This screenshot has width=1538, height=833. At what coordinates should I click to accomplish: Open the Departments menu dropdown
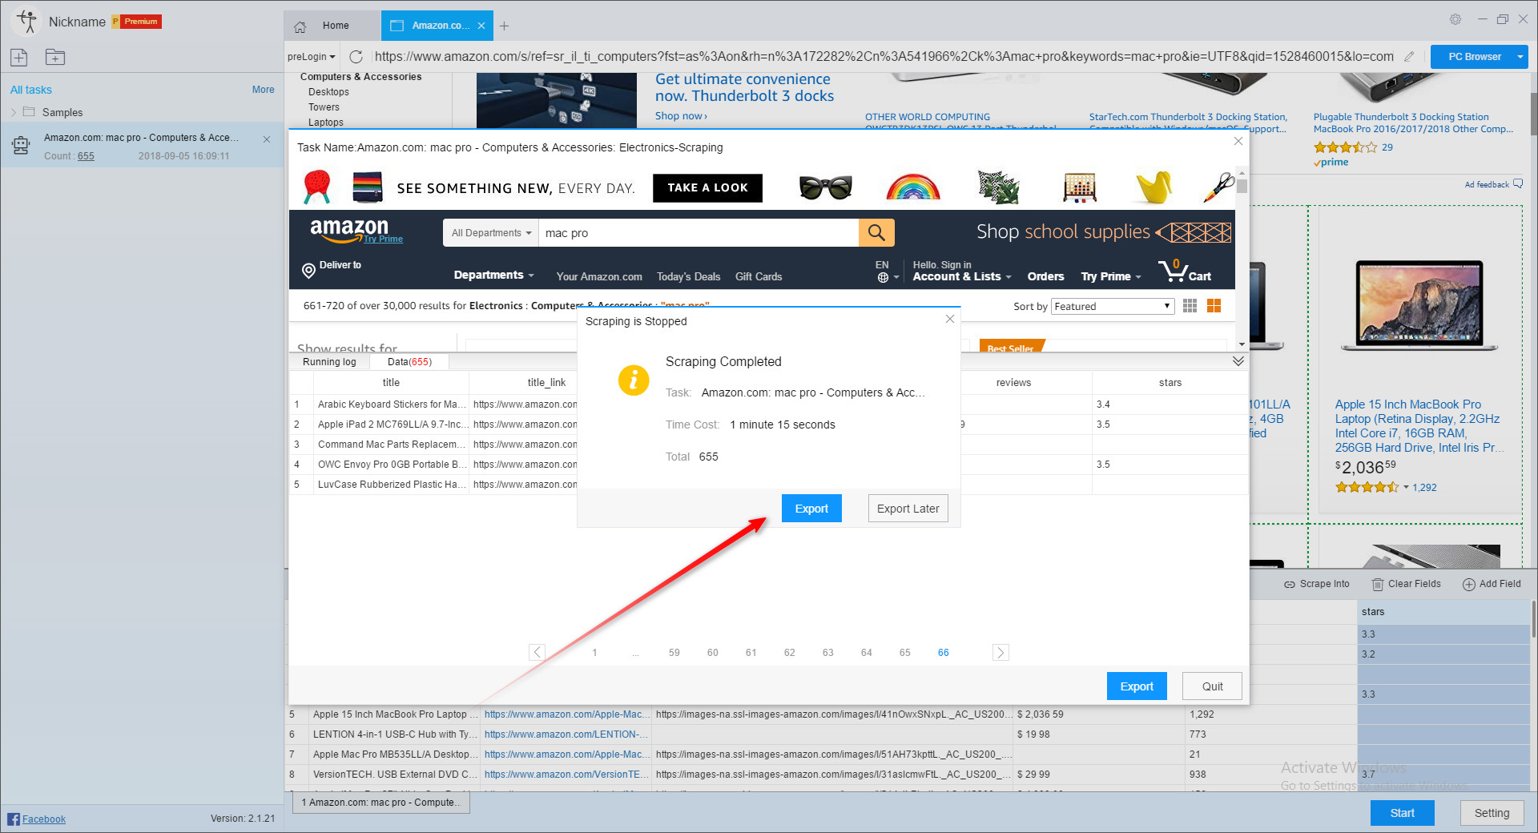coord(494,275)
